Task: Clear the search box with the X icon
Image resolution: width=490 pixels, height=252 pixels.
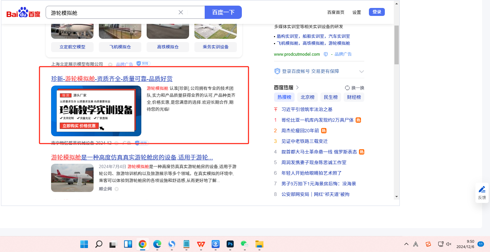Action: (181, 13)
